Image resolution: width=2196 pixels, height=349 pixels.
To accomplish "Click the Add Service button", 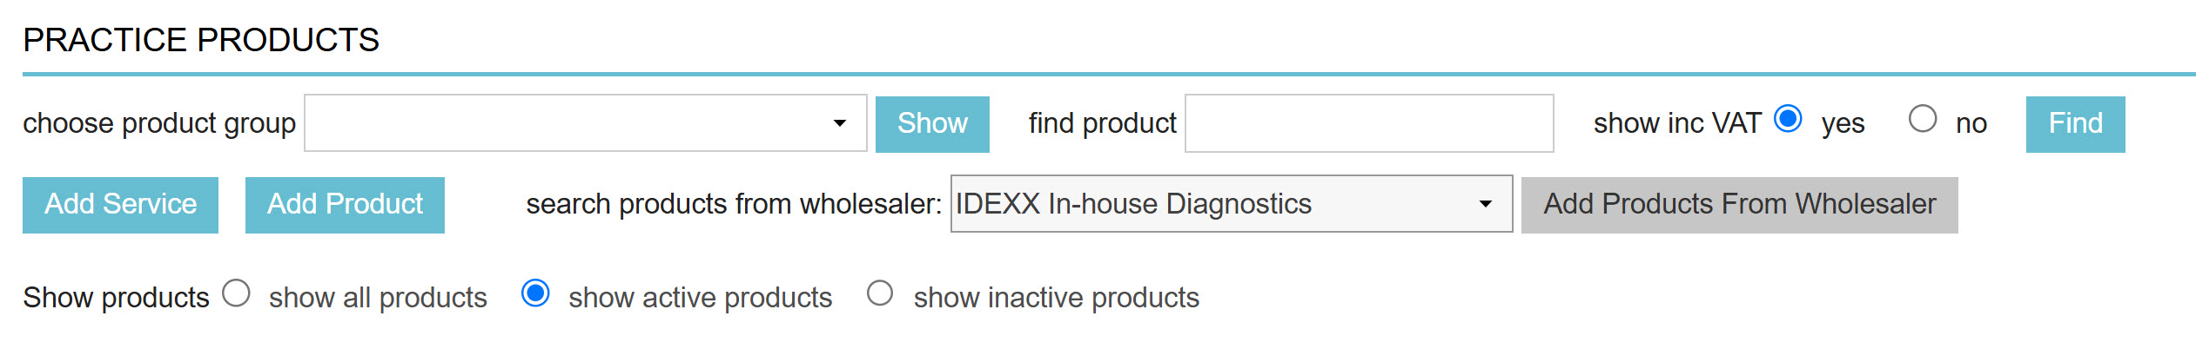I will (120, 205).
